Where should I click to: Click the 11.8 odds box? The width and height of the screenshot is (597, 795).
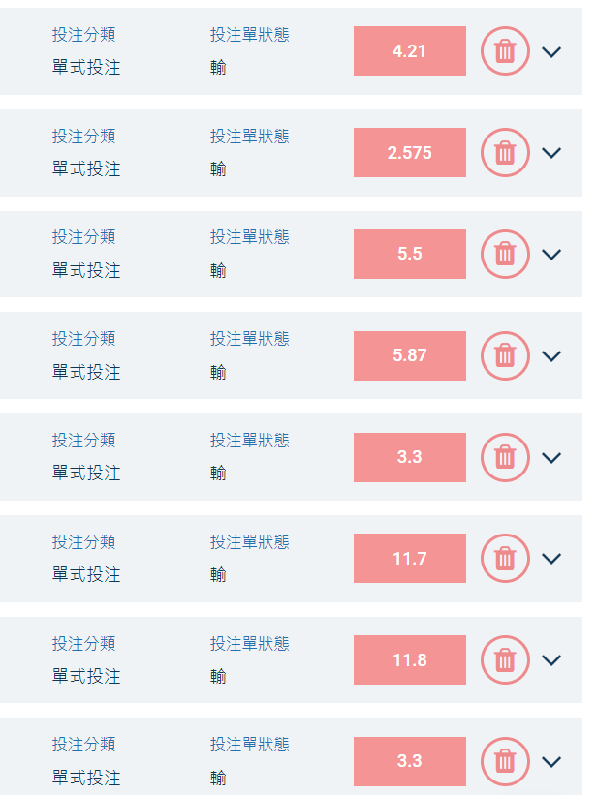click(410, 659)
